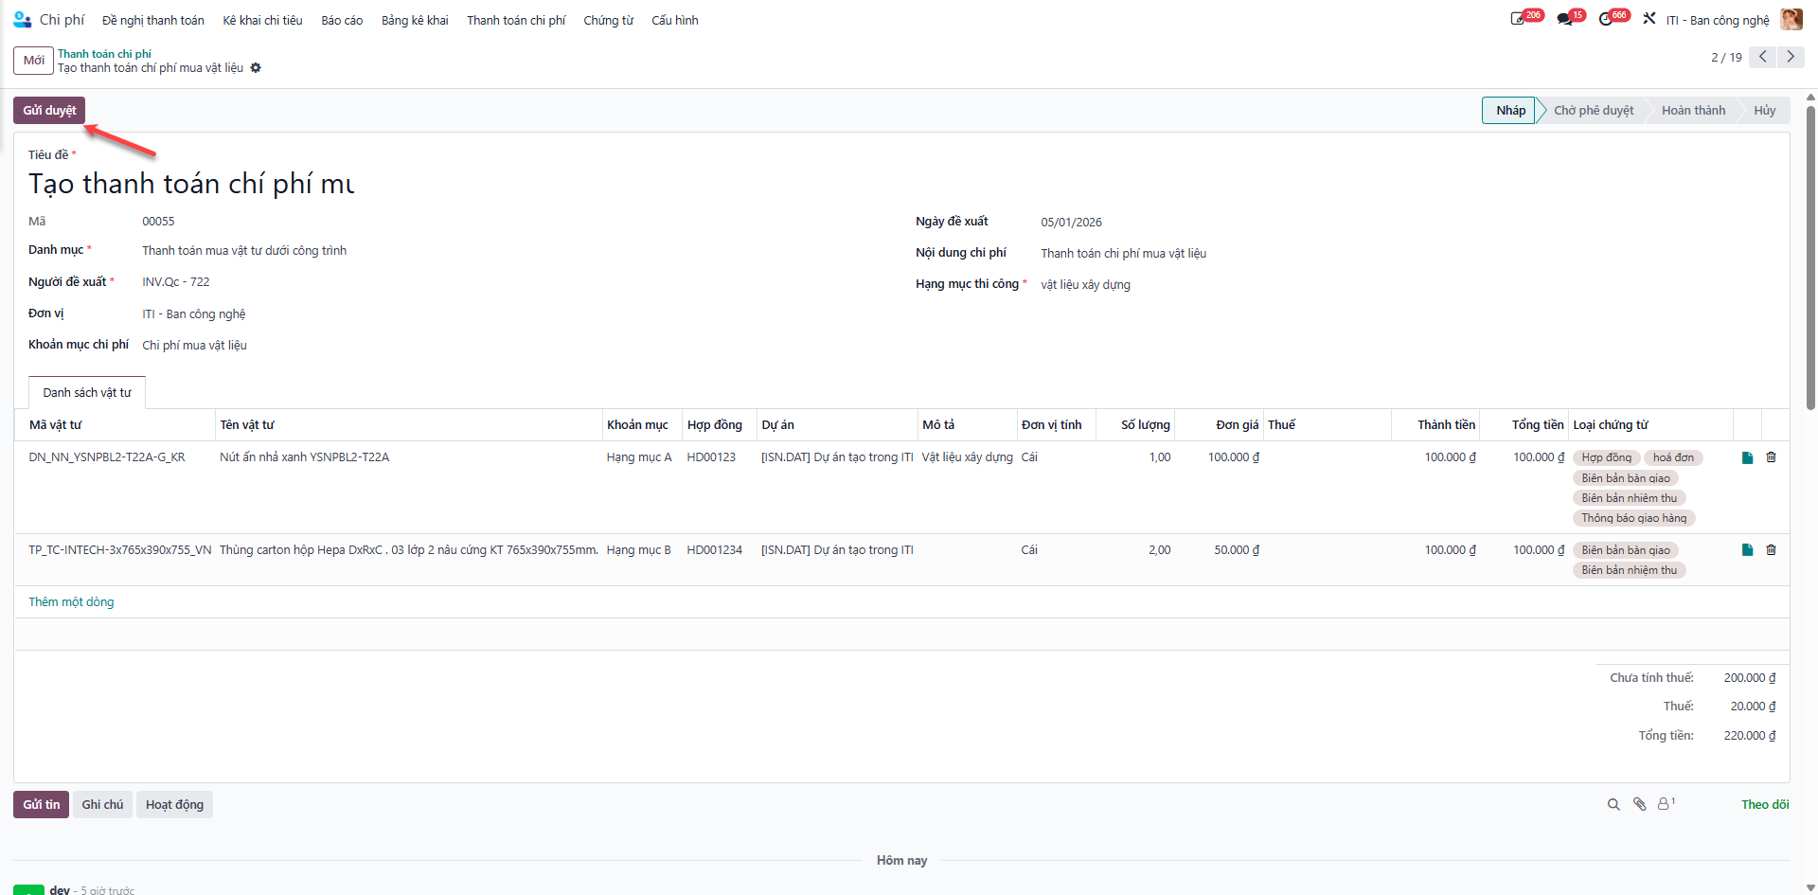Open the Chi phí app home icon
1818x895 pixels.
[x=23, y=19]
